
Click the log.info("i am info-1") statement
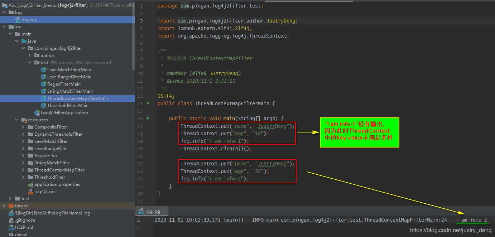coord(215,141)
